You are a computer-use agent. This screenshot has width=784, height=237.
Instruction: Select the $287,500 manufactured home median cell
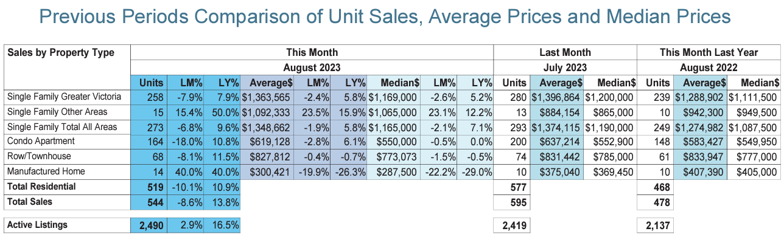click(x=399, y=171)
